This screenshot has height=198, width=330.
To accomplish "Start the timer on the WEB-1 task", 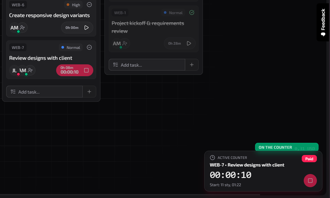I will 189,43.
